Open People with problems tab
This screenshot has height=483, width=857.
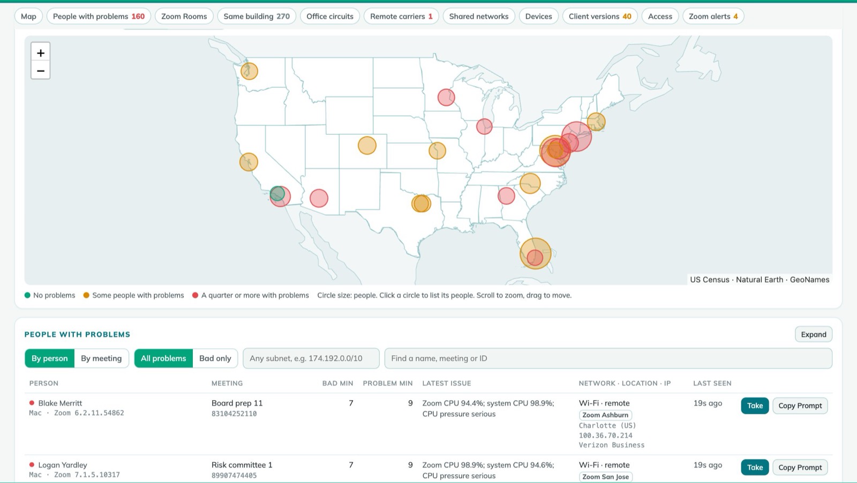[x=99, y=16]
